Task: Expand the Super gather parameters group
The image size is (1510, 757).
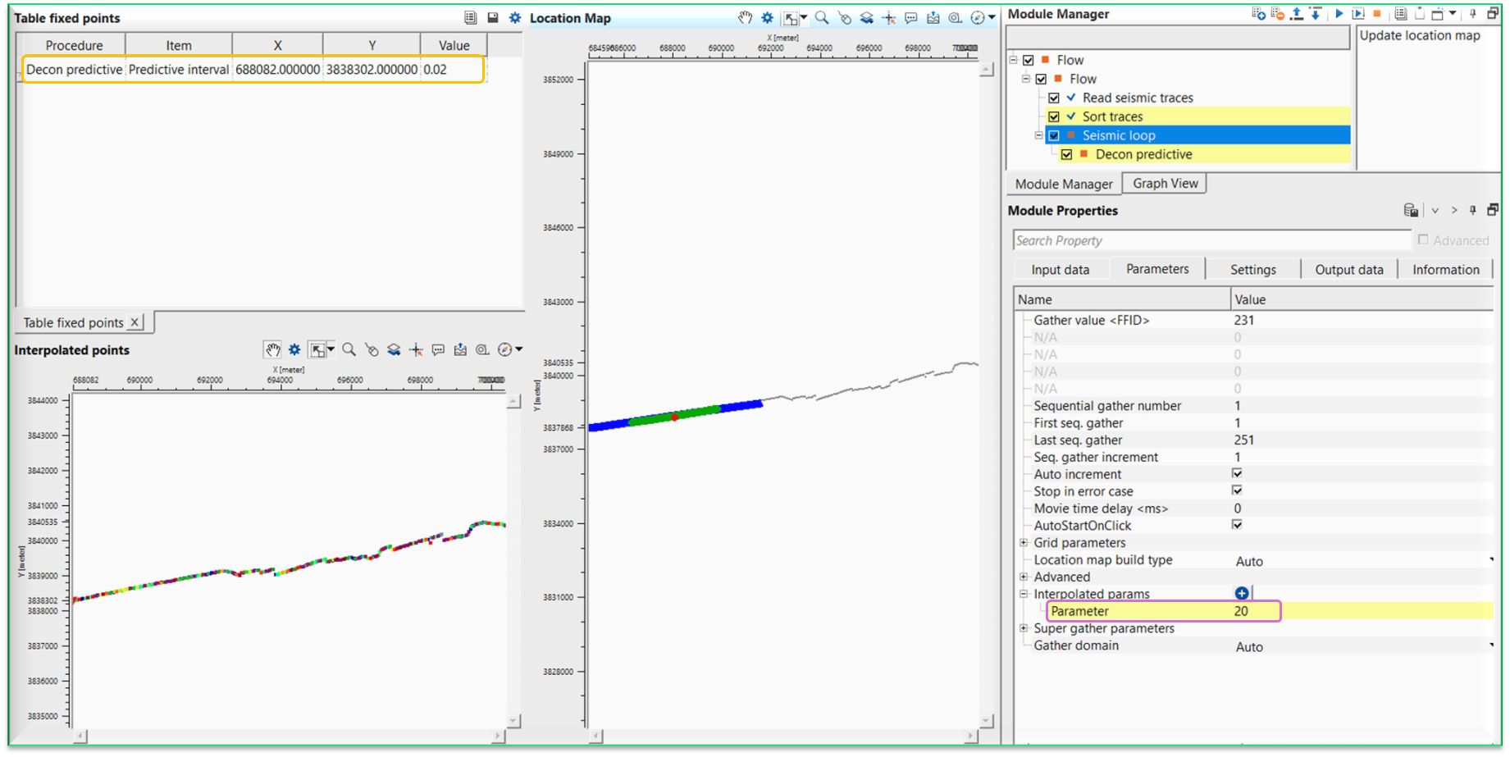Action: tap(1024, 628)
